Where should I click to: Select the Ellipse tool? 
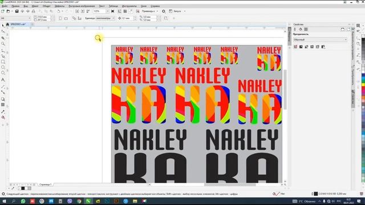click(3, 67)
